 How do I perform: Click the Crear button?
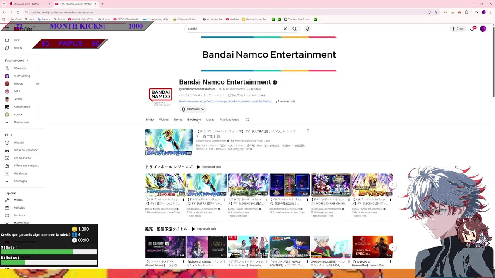(x=457, y=29)
